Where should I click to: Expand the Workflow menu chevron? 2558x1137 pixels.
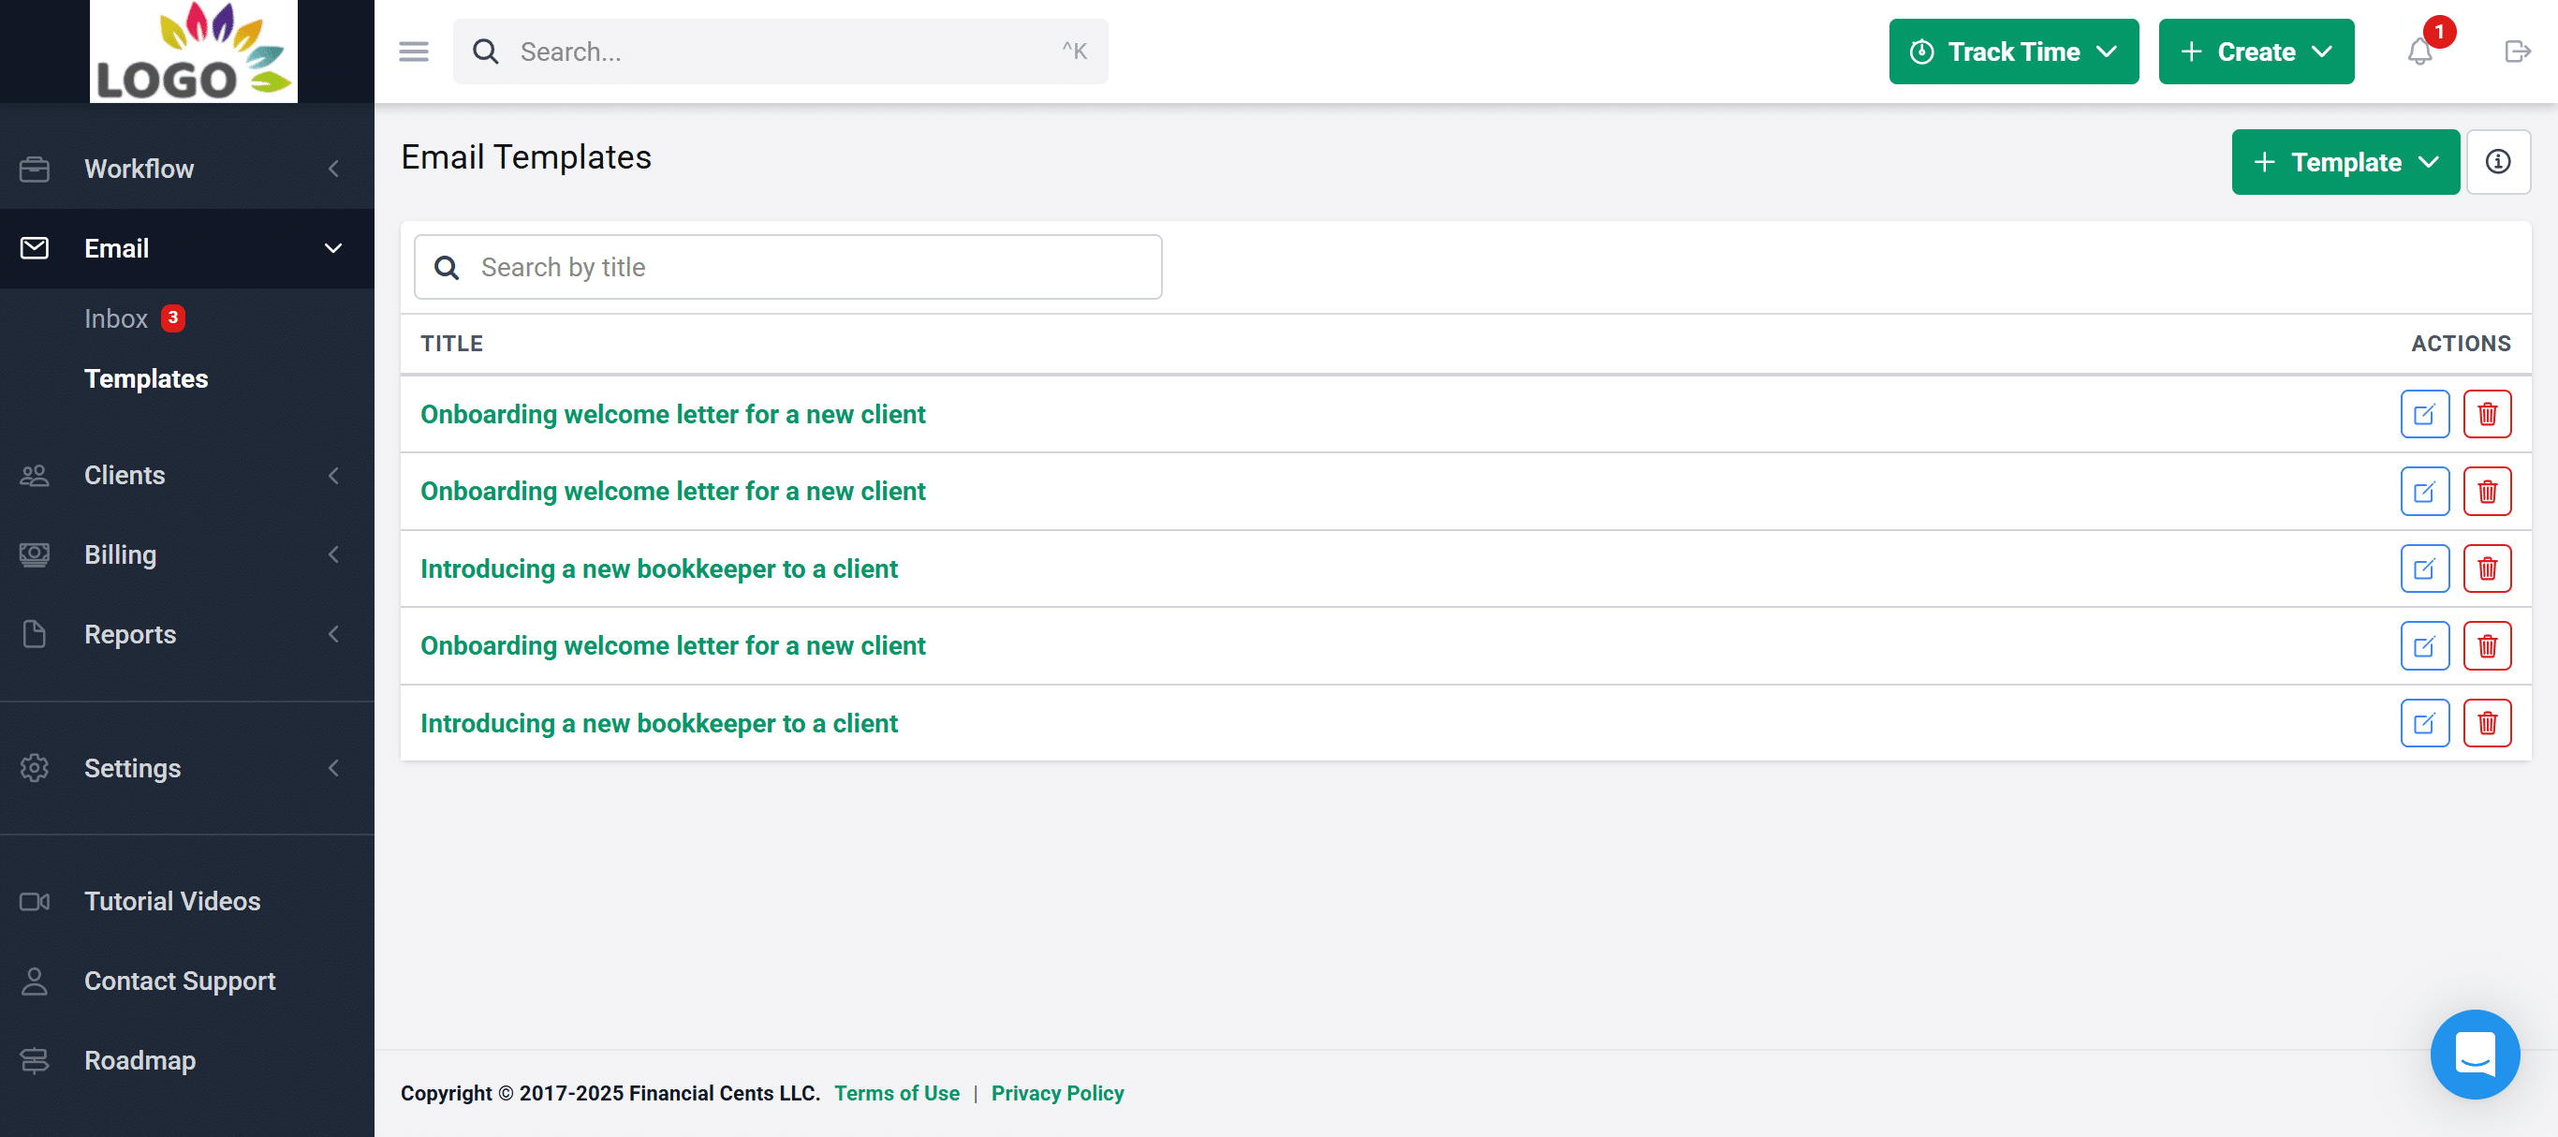tap(333, 169)
